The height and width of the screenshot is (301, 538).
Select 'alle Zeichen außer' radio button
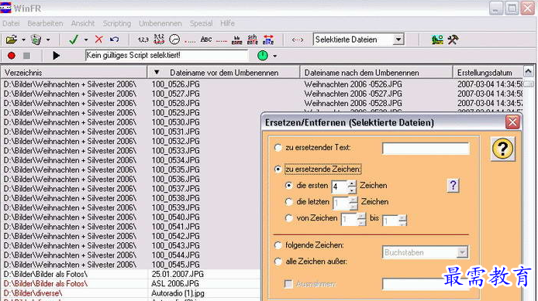[278, 262]
